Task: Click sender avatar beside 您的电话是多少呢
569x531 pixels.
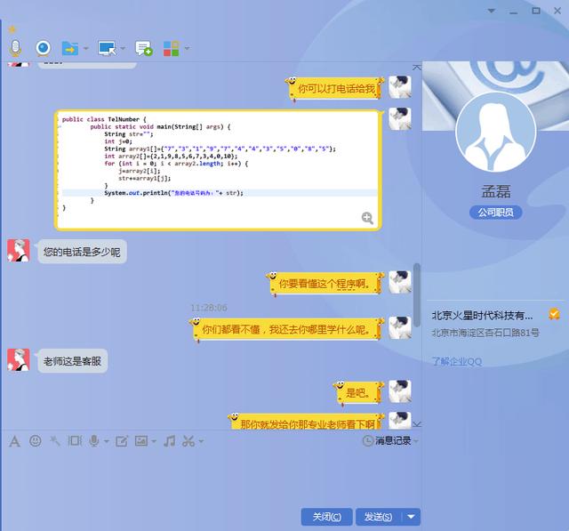Action: [18, 251]
